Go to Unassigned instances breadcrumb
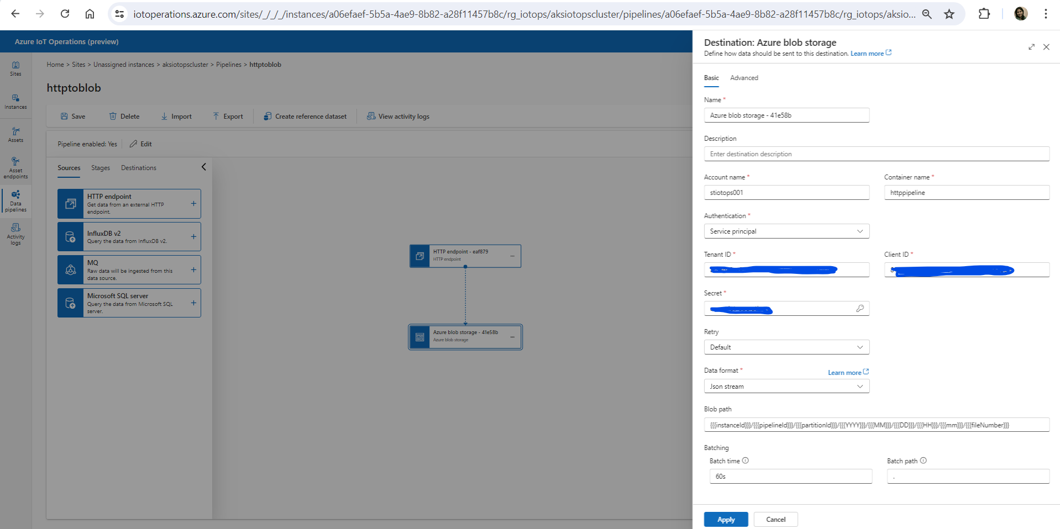The width and height of the screenshot is (1060, 529). 124,65
